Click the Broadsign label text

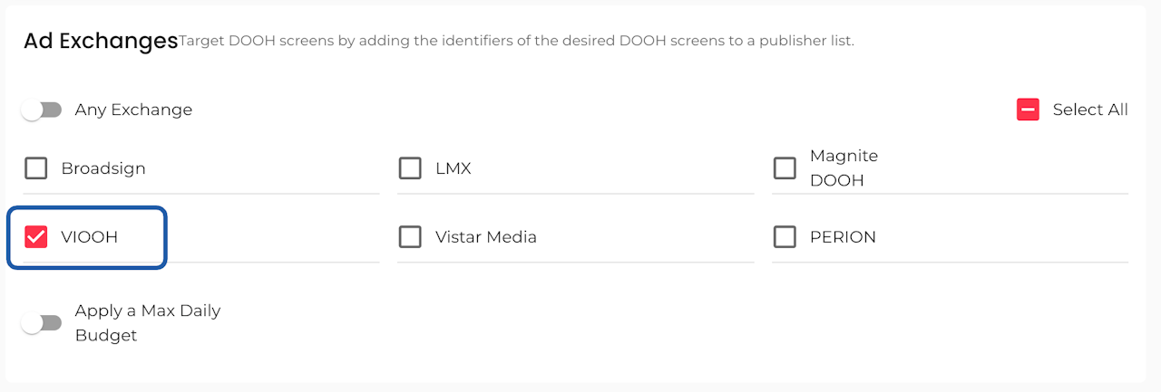(103, 168)
